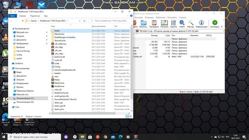Click the MudRunner application file icon

(x=53, y=86)
